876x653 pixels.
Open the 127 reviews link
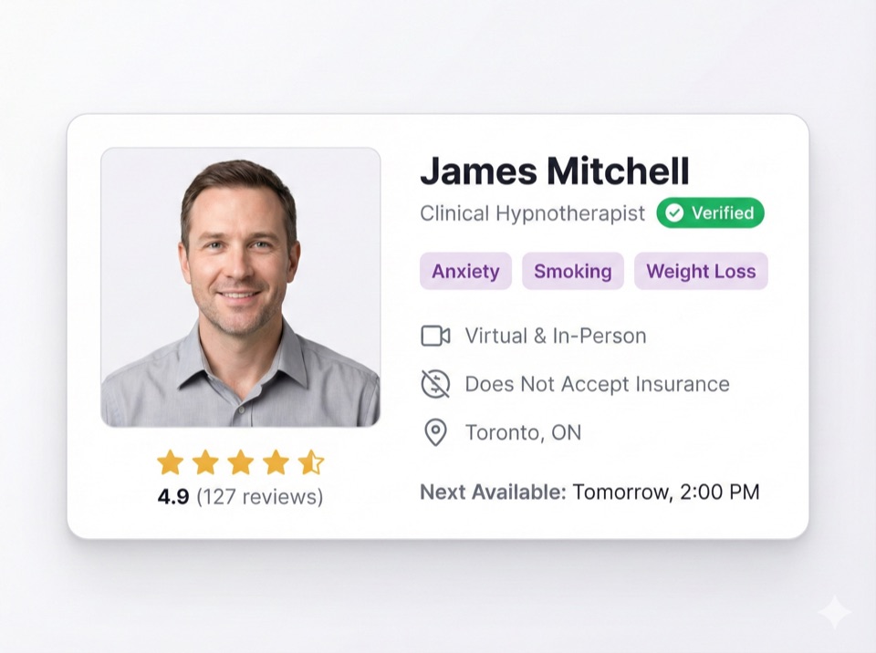tap(260, 496)
